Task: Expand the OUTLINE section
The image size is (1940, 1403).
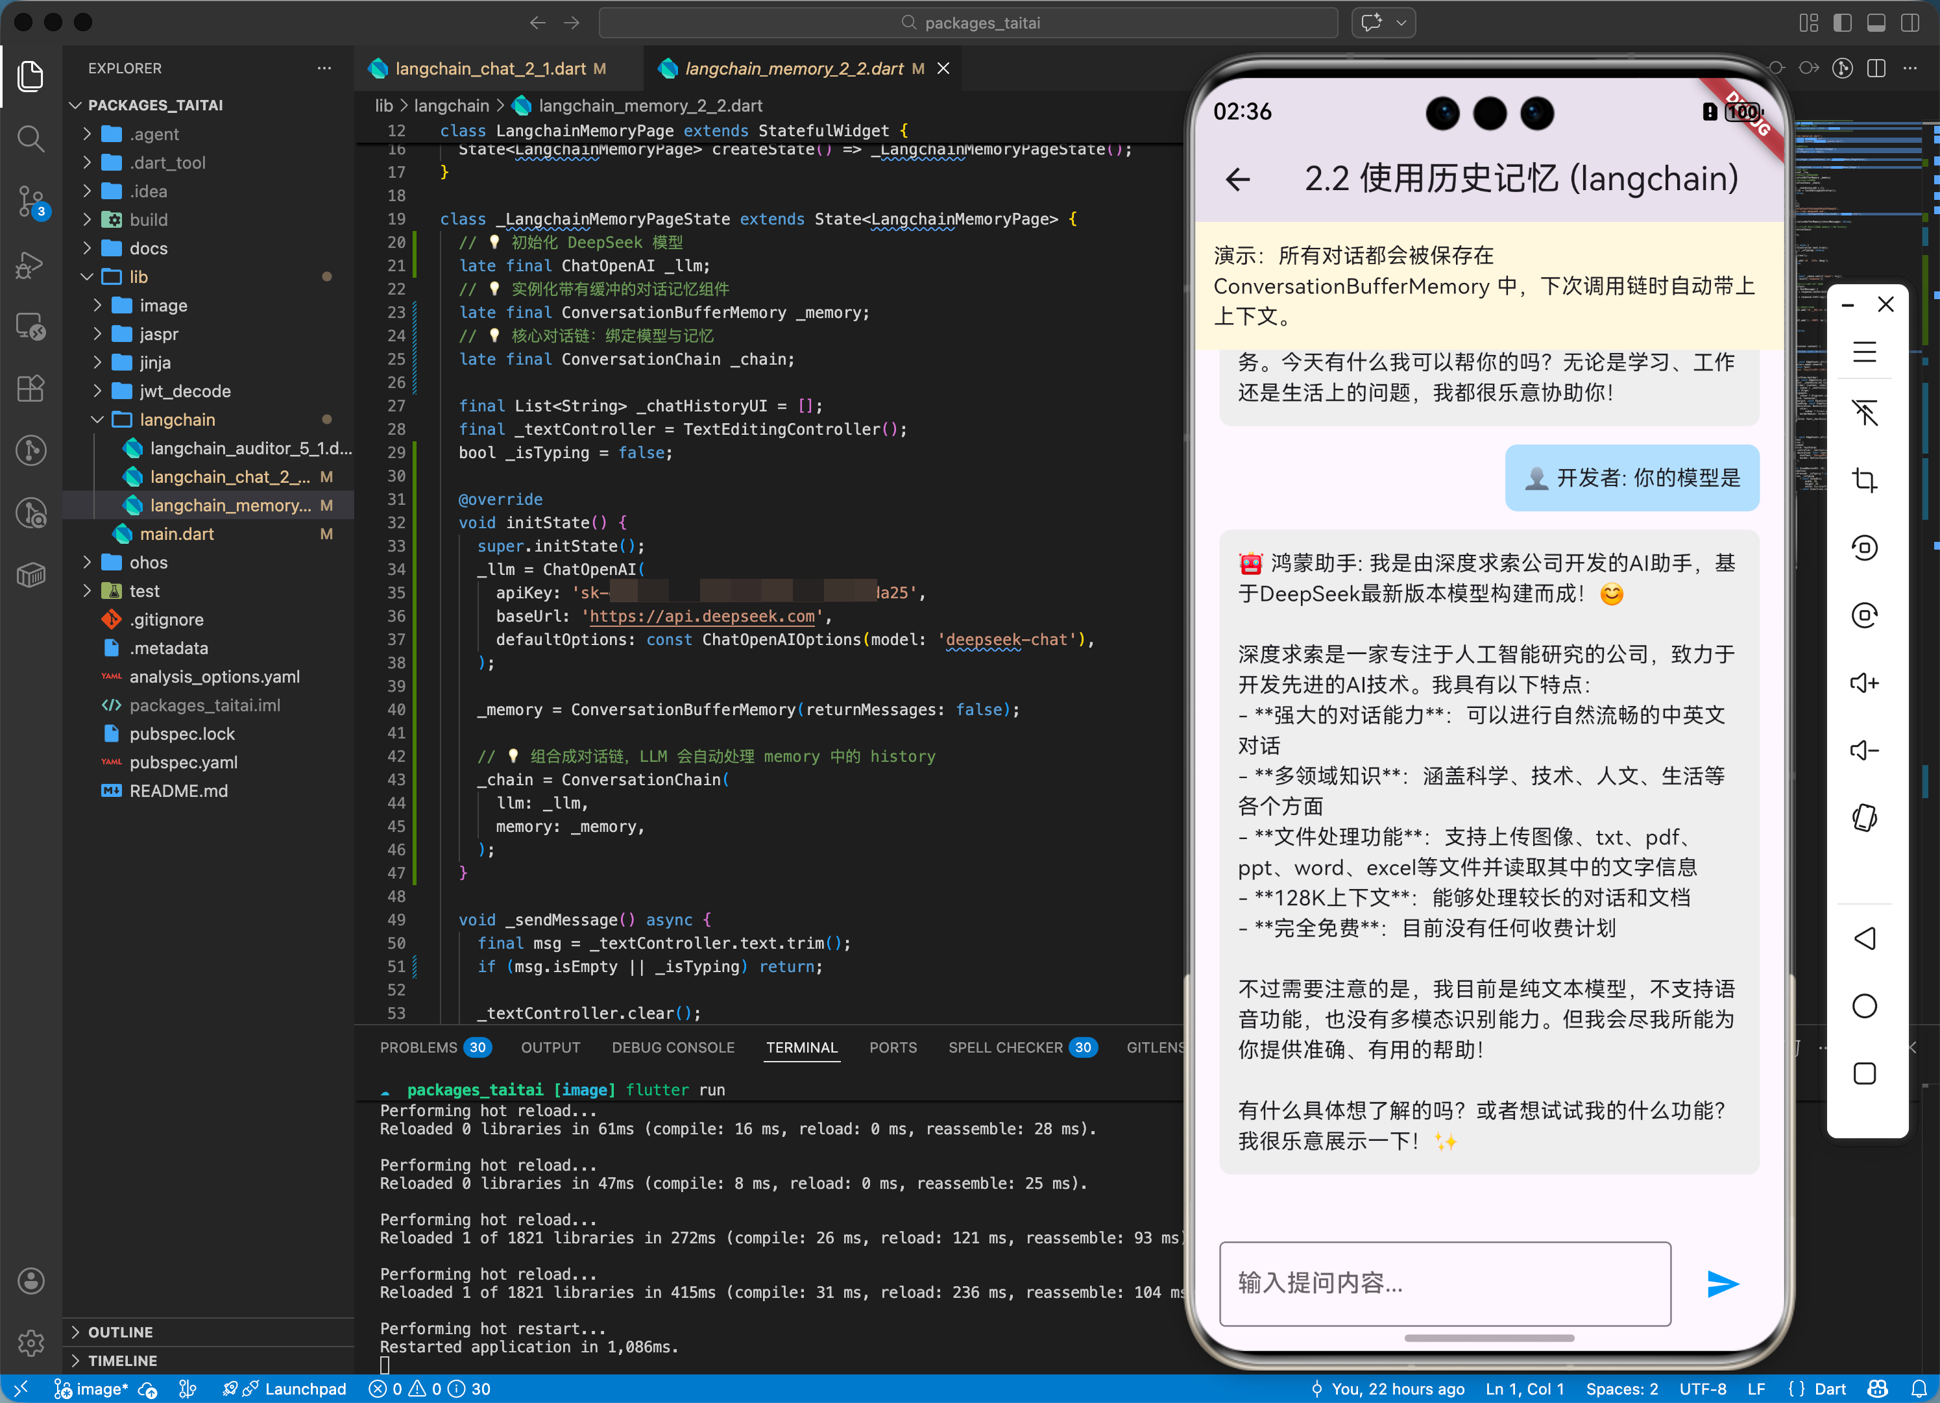Action: (120, 1331)
